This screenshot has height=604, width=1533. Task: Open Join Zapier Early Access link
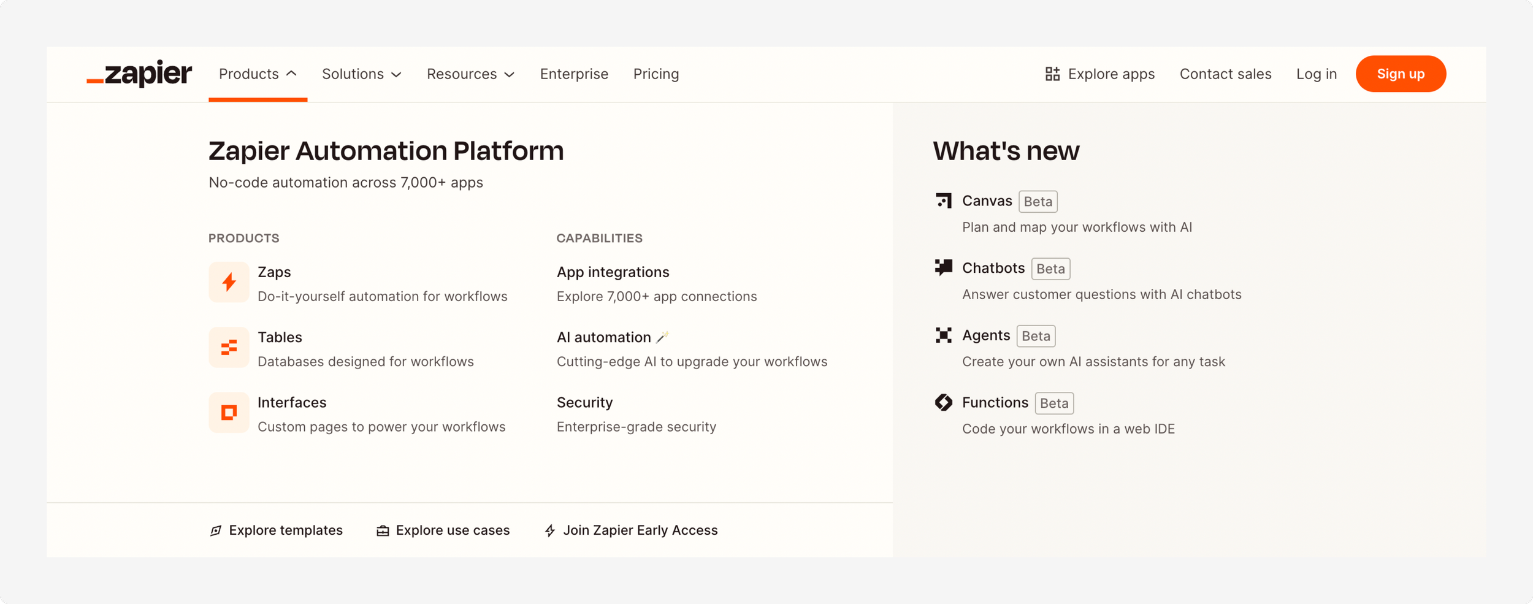tap(640, 530)
